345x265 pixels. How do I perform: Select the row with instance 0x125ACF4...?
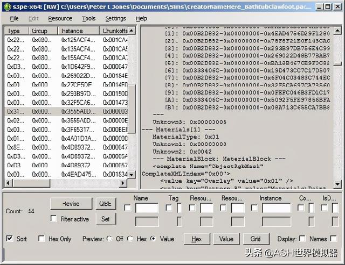tap(66, 40)
